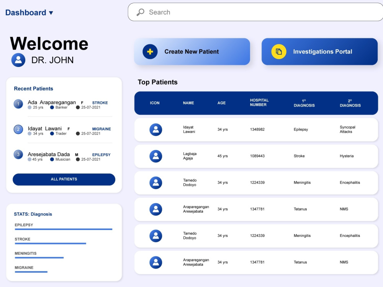
Task: Click the MIGRAINE tag for Idayat Lawani
Action: [x=101, y=129]
